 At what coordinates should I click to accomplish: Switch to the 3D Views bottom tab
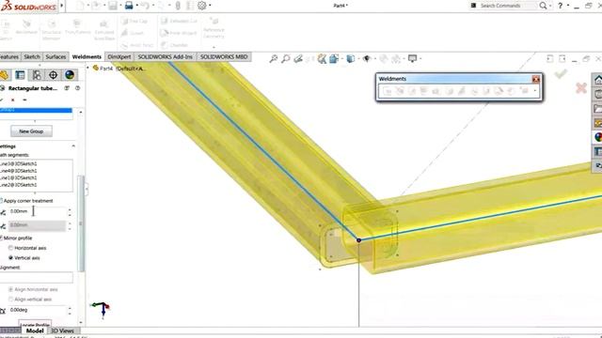[x=62, y=330]
